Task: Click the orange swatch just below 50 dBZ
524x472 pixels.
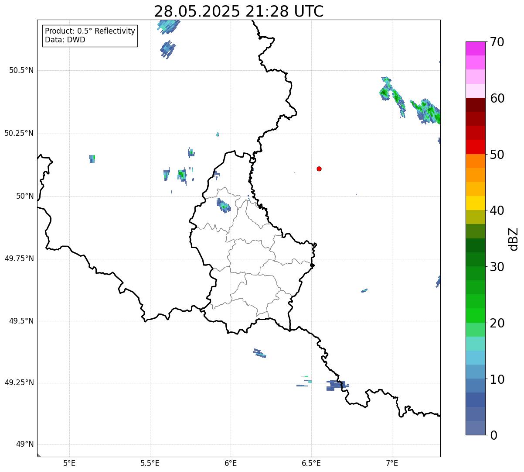Action: (476, 161)
